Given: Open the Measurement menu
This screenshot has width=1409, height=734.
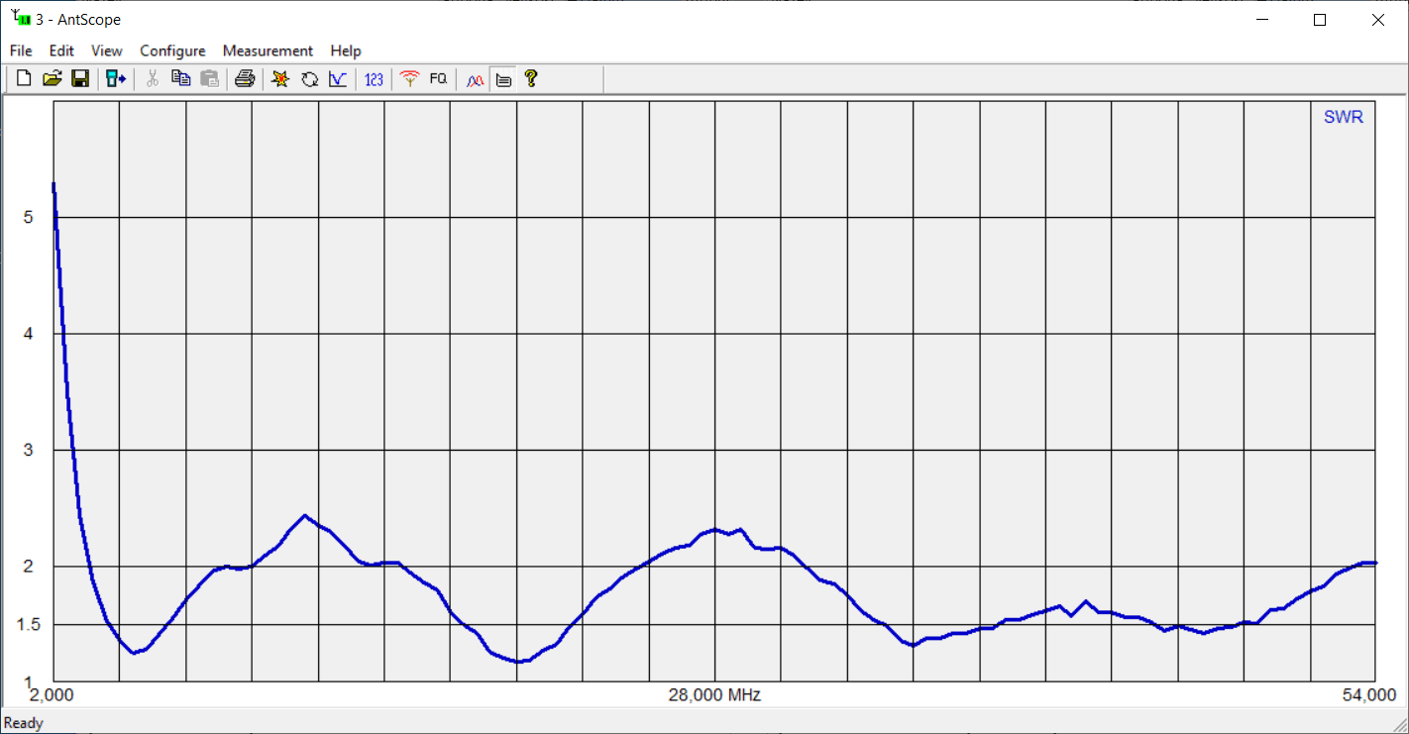Looking at the screenshot, I should 268,51.
